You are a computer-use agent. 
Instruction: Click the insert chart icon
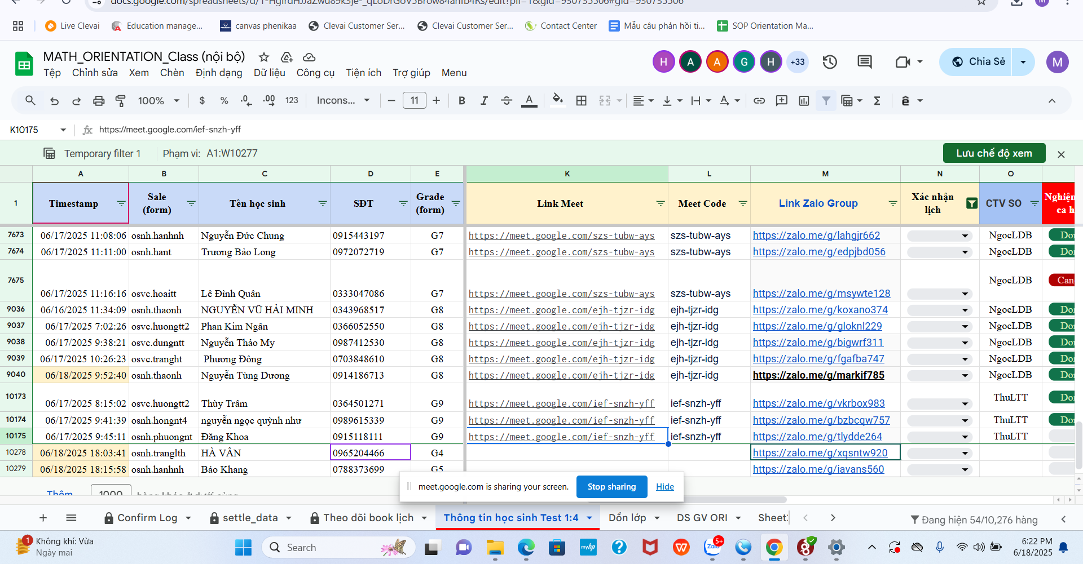pyautogui.click(x=804, y=101)
